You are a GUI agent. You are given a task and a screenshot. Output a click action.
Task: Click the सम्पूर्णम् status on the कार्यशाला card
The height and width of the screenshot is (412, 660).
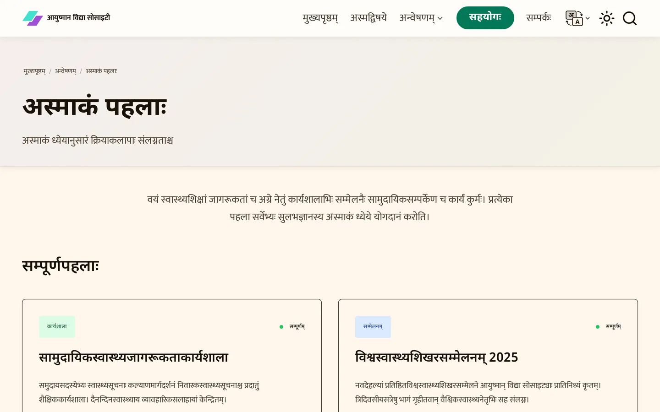pyautogui.click(x=292, y=327)
